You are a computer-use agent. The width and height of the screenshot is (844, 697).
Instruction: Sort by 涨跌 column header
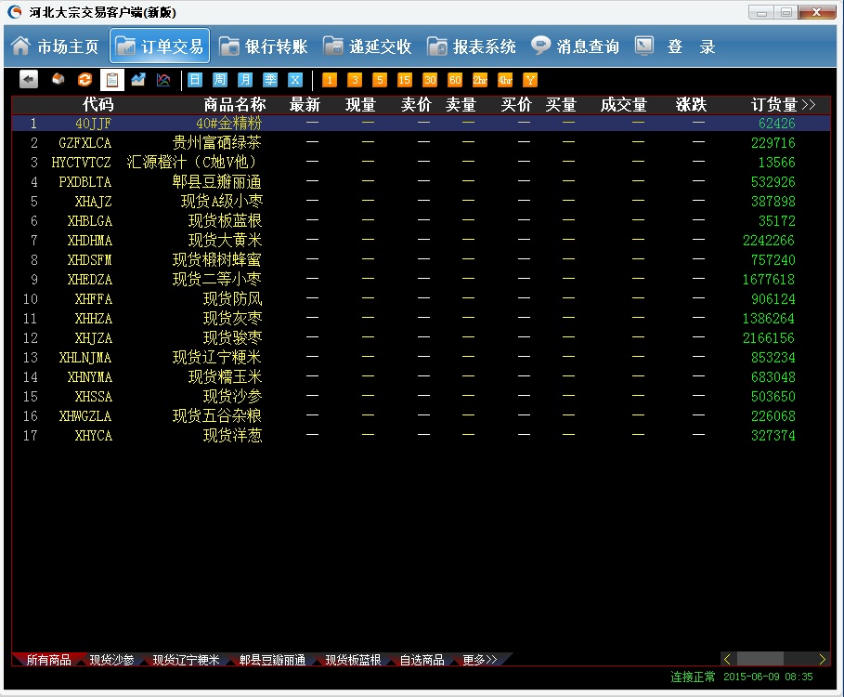(x=691, y=104)
